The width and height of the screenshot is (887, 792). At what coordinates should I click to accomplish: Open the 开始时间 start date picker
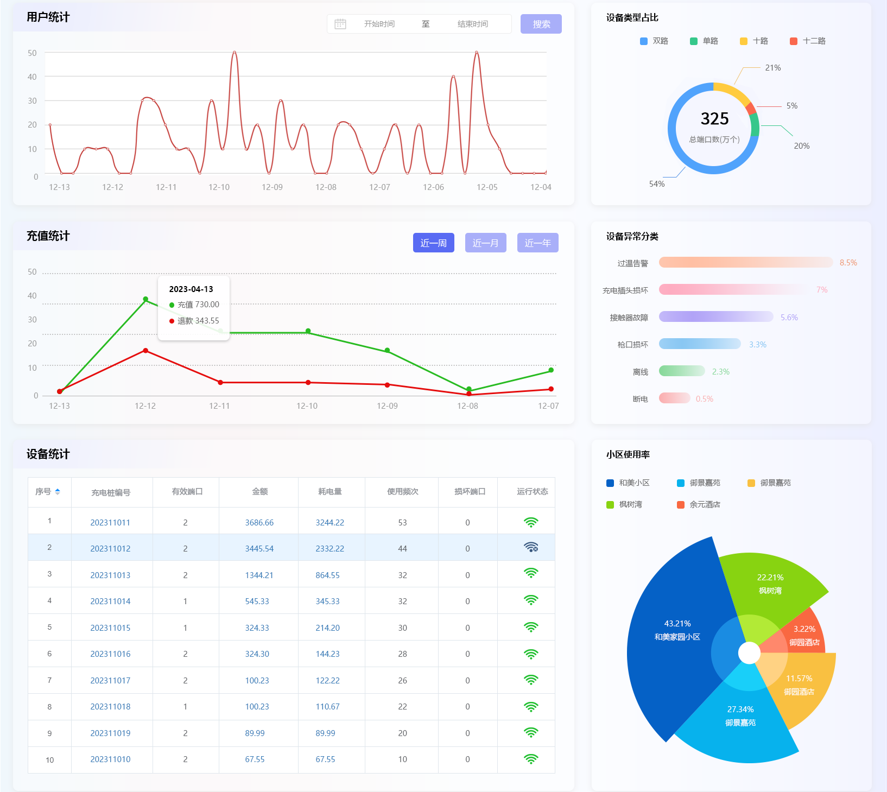tap(379, 24)
